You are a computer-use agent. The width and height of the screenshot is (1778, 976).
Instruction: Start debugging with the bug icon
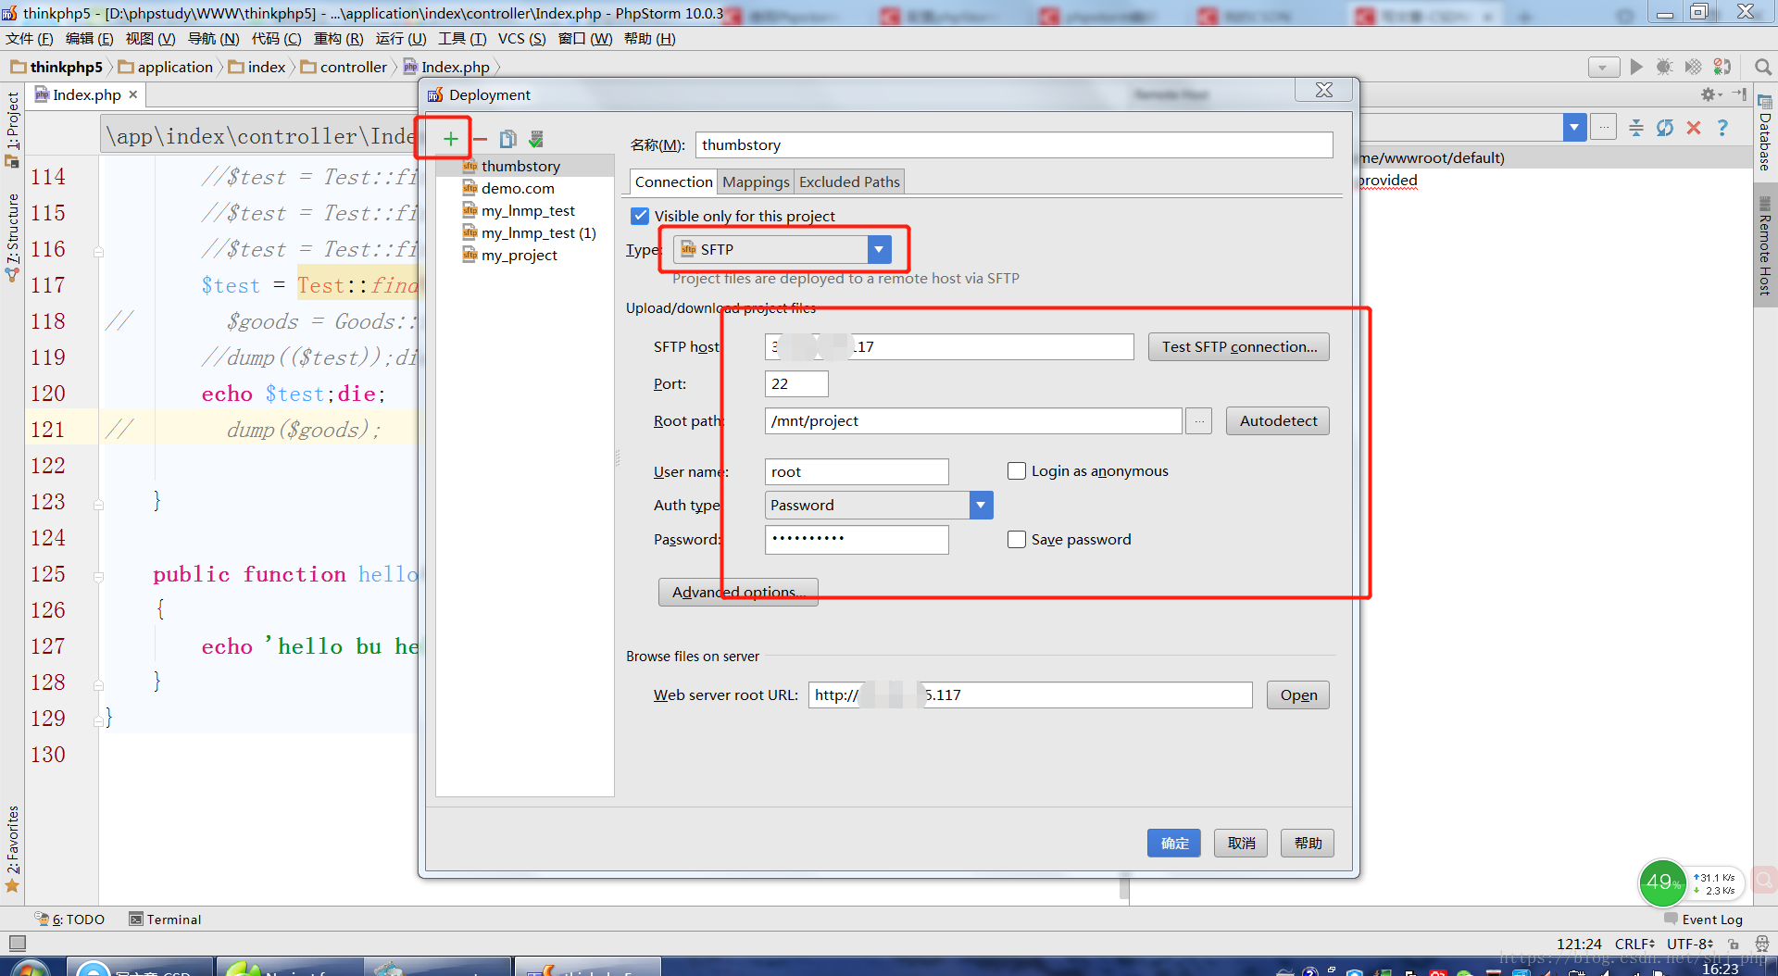tap(1664, 67)
